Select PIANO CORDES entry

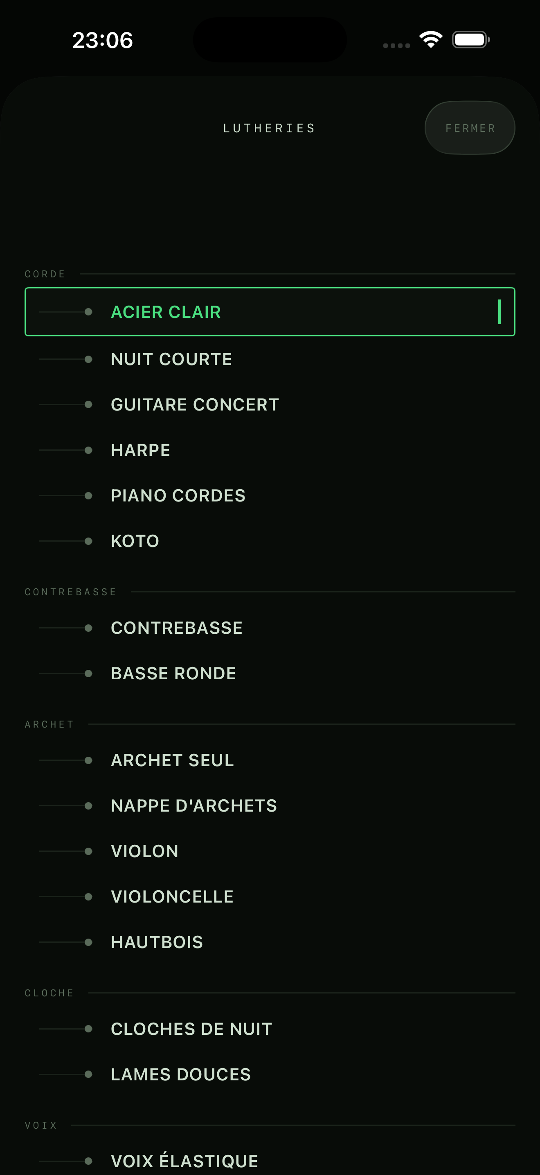tap(270, 495)
